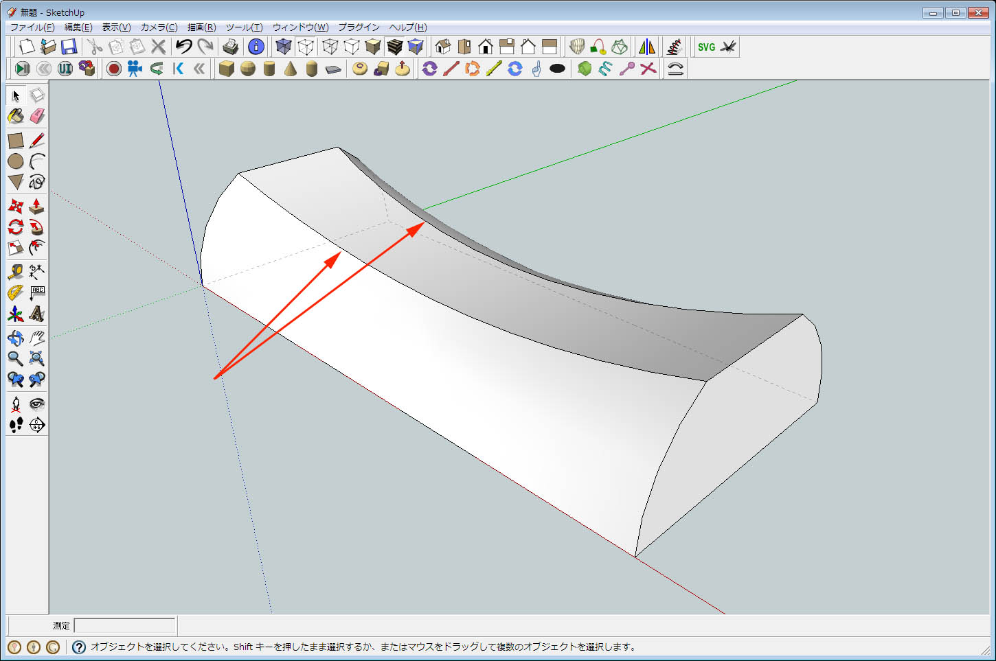The height and width of the screenshot is (661, 996).
Task: Click the red record circle button
Action: 114,69
